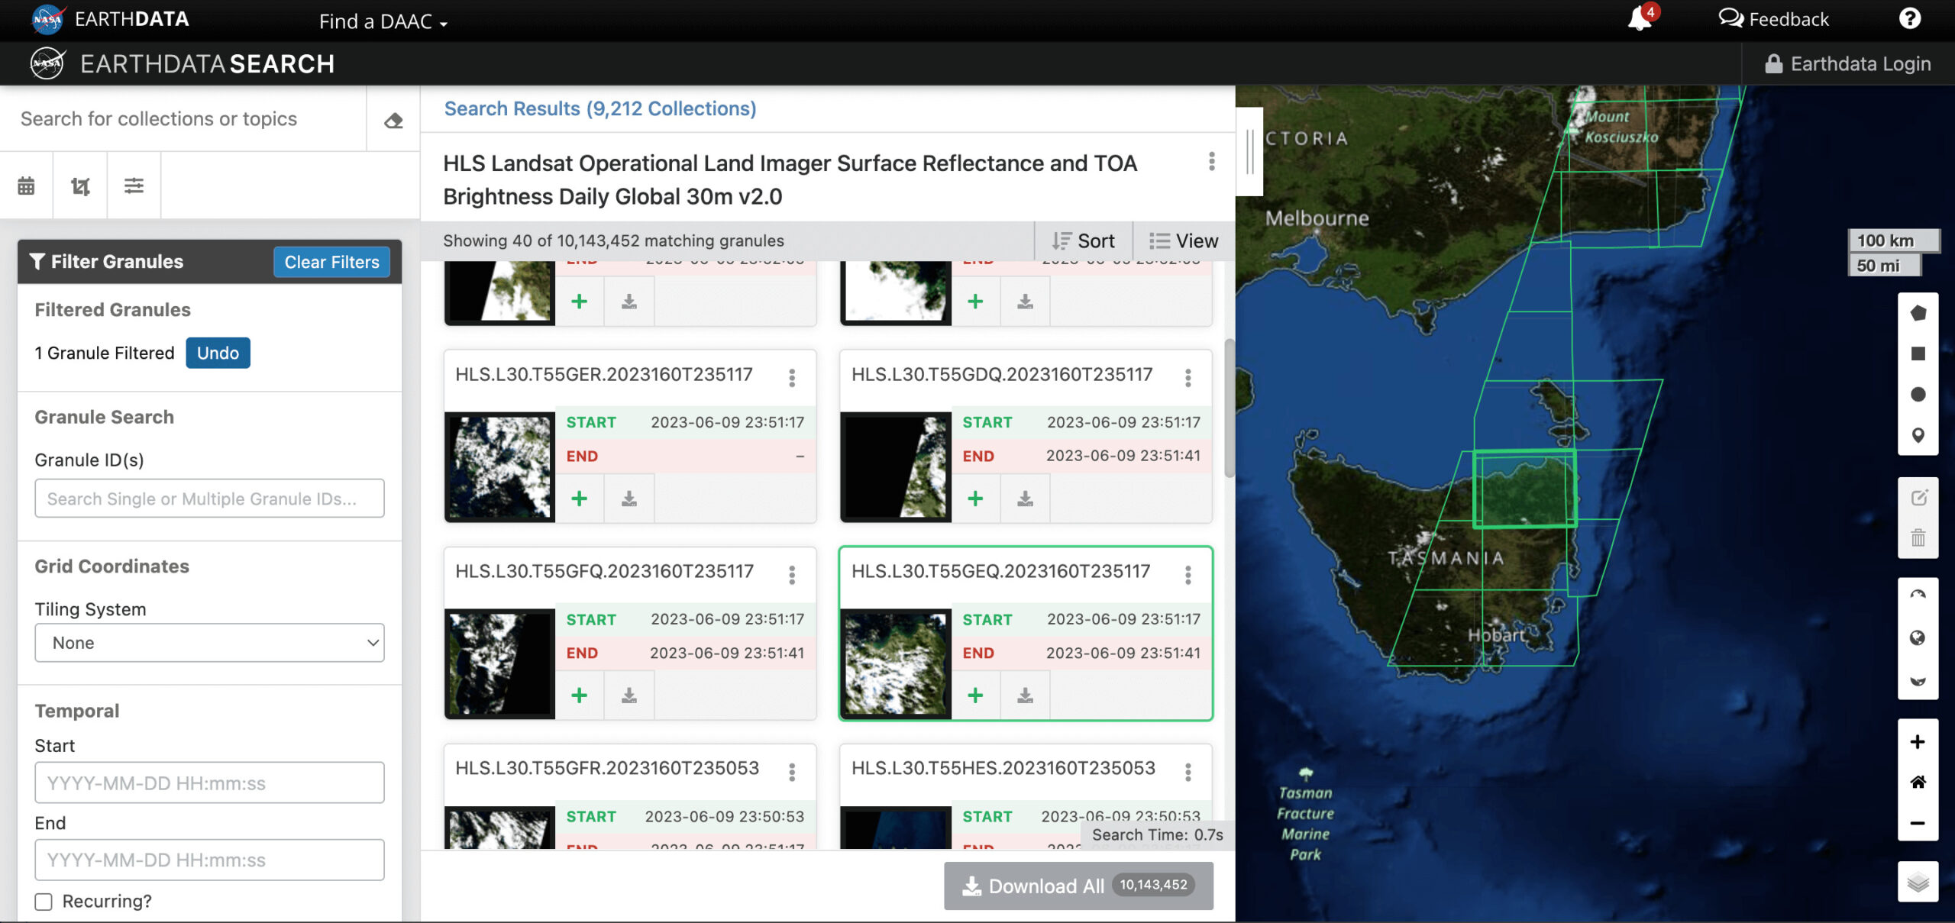This screenshot has height=923, width=1955.
Task: Open the temporal calendar filter icon
Action: tap(26, 186)
